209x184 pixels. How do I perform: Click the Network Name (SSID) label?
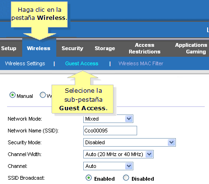click(x=33, y=131)
